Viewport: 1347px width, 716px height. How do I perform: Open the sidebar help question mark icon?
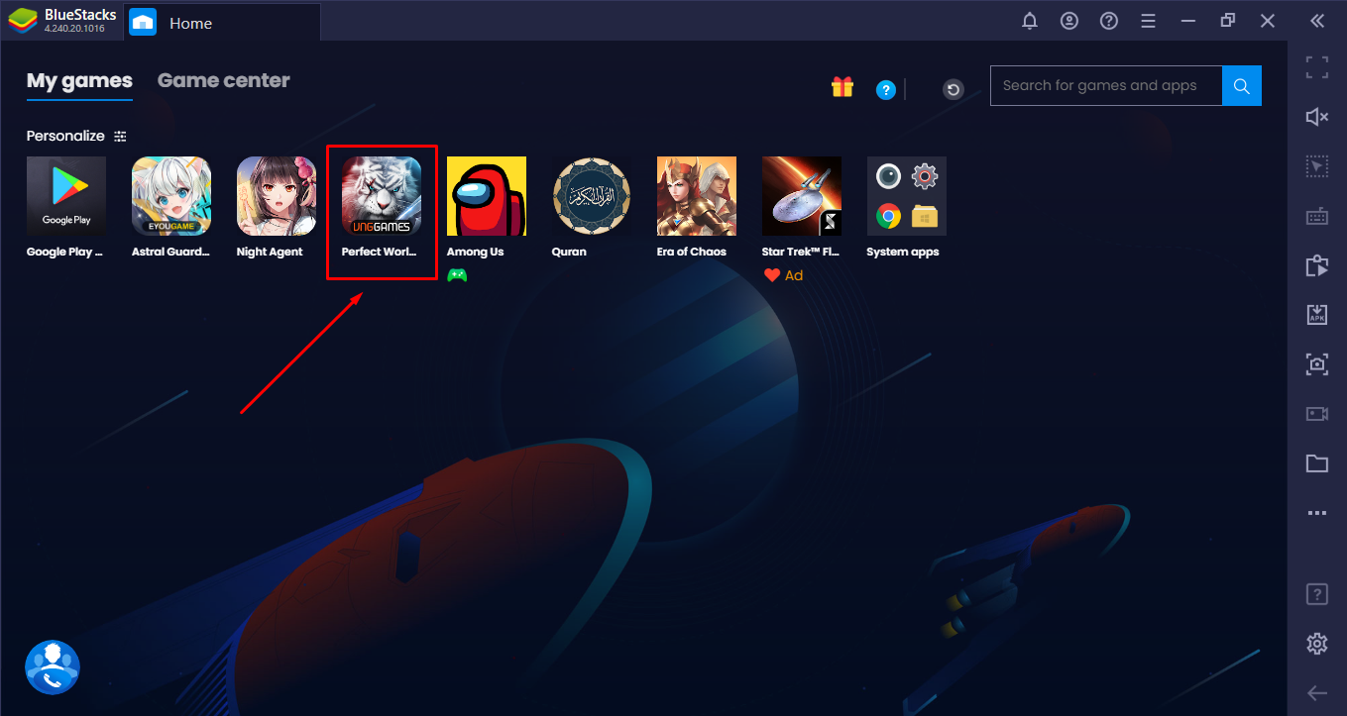(x=1316, y=594)
